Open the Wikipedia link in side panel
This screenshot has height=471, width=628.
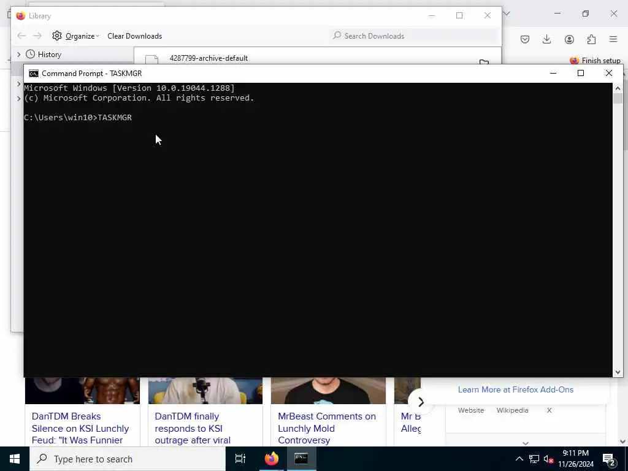click(x=512, y=410)
